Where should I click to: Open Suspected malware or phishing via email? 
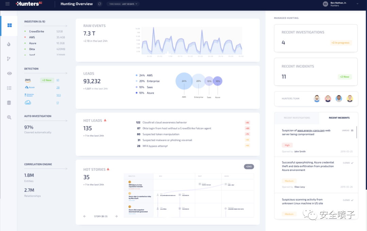pos(167,140)
